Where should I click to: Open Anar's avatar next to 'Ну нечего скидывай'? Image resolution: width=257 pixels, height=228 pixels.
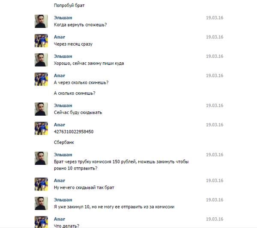(x=41, y=184)
